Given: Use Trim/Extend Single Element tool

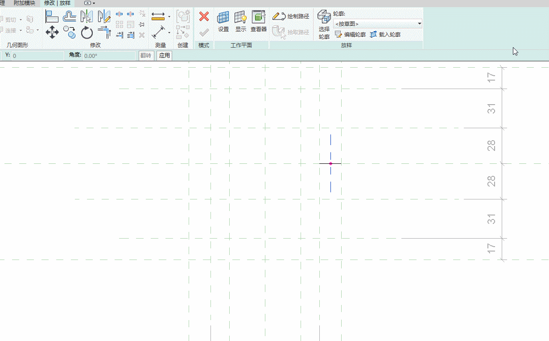Looking at the screenshot, I should 120,35.
